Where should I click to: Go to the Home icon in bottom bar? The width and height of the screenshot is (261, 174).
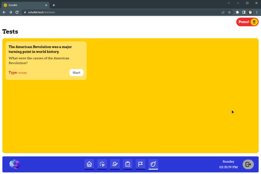pos(89,164)
